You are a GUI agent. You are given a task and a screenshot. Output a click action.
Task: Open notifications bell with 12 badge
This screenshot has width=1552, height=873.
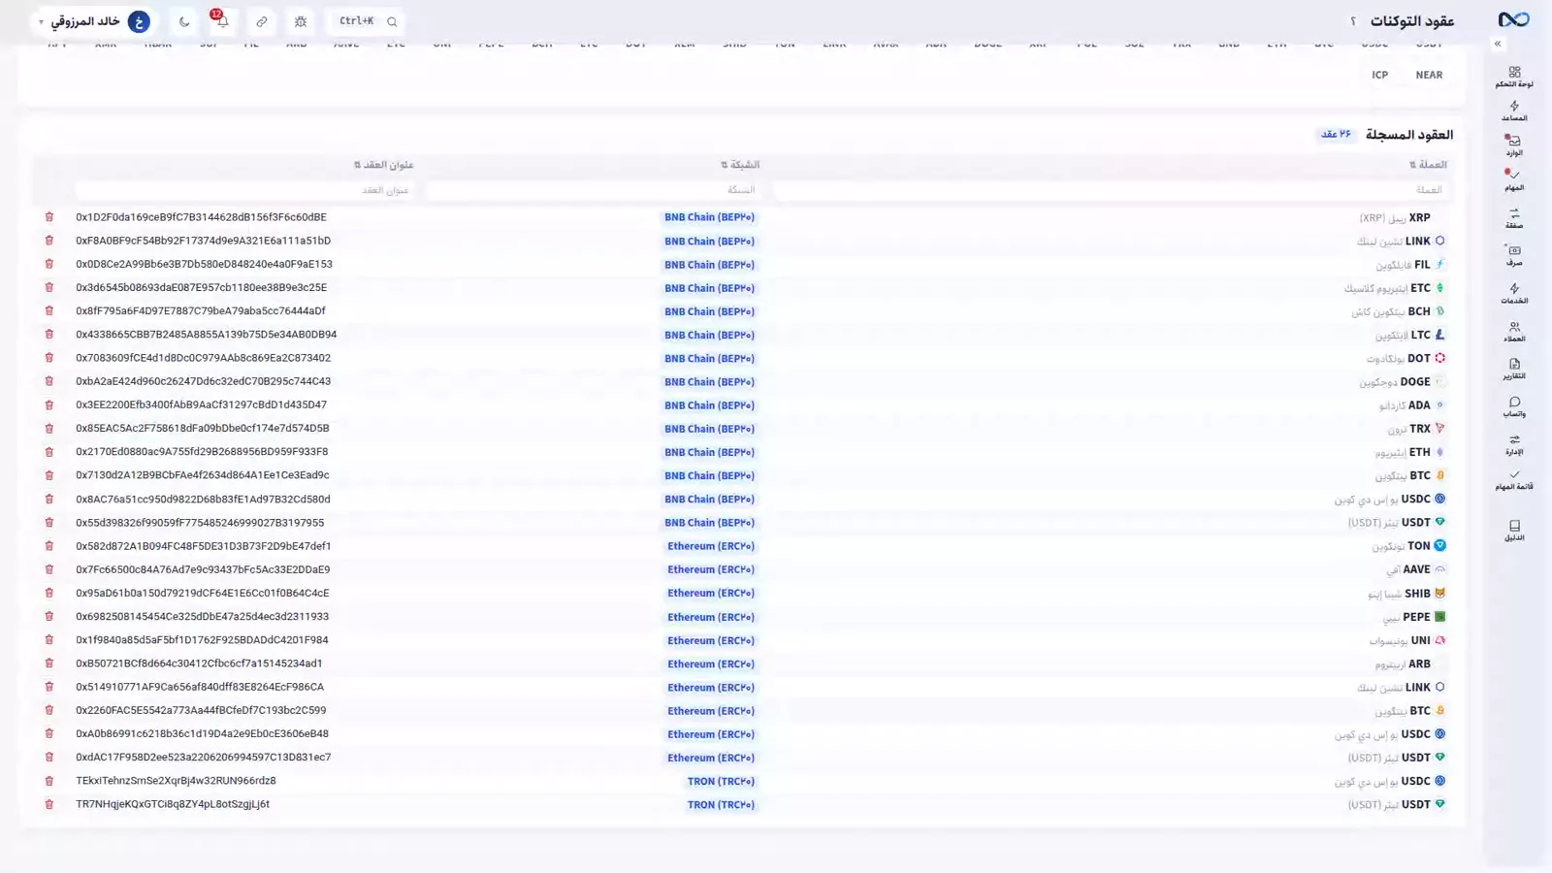pyautogui.click(x=222, y=21)
